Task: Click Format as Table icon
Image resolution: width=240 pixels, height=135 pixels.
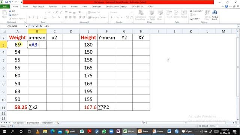Action: [x=151, y=12]
